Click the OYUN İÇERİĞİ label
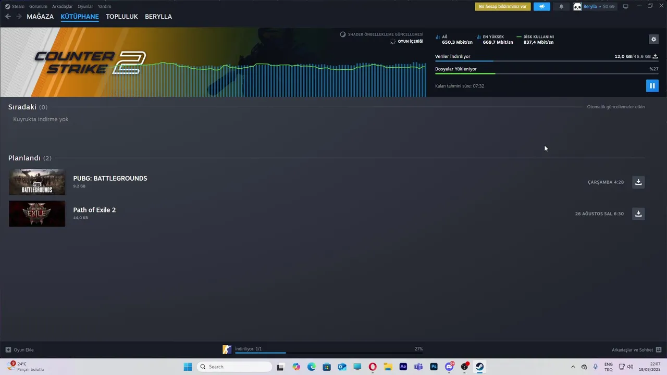 [x=410, y=41]
